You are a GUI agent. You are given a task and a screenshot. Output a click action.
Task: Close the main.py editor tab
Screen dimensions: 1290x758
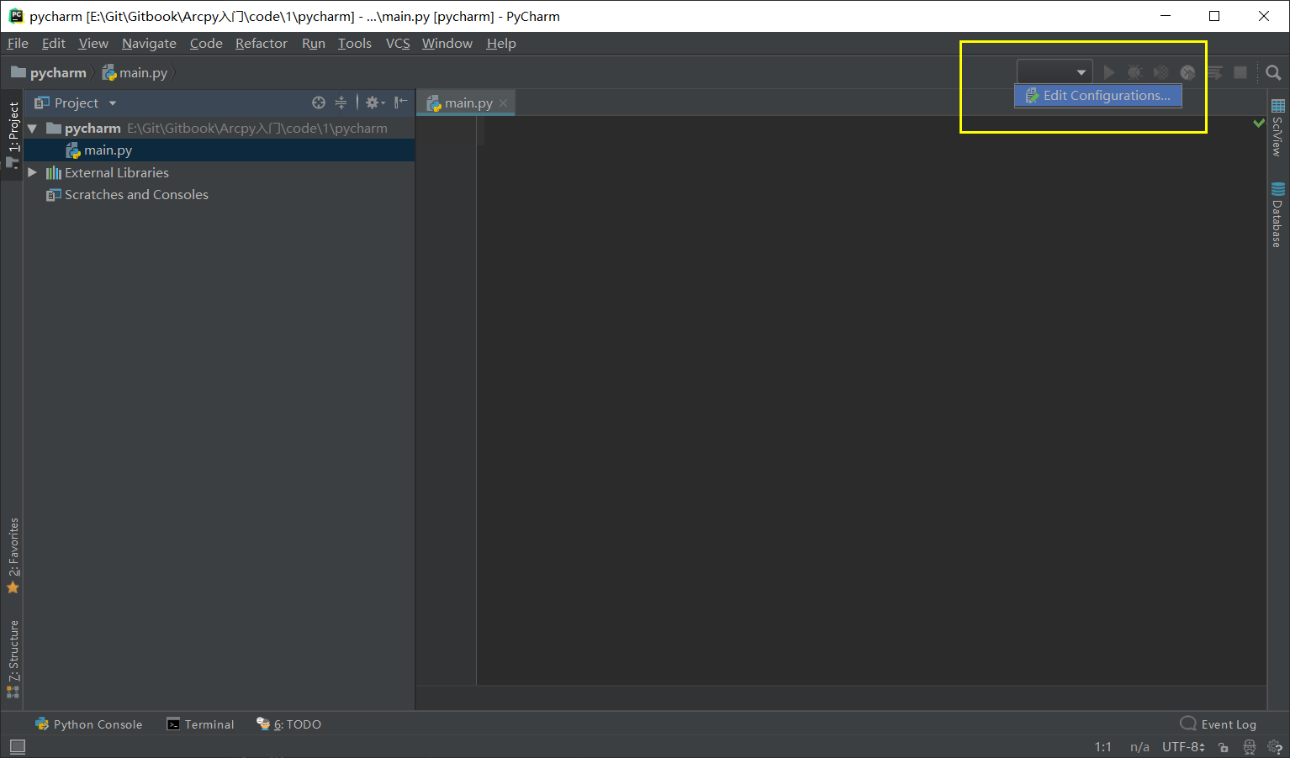[x=504, y=103]
